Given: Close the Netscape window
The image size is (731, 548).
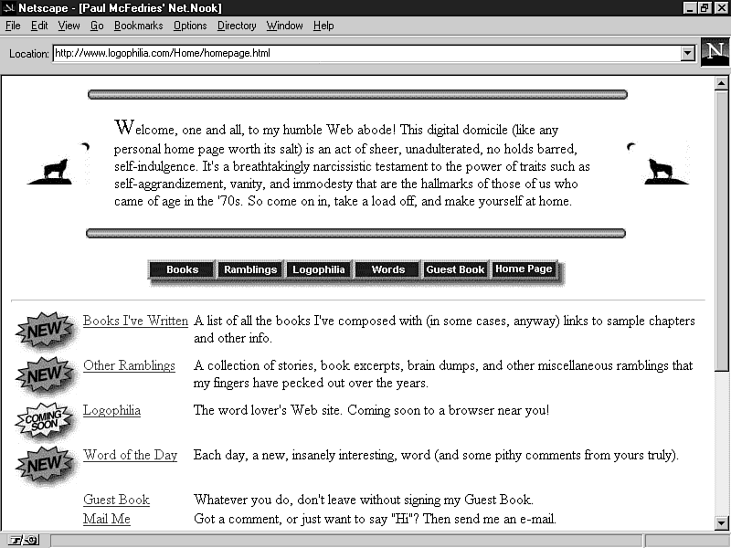Looking at the screenshot, I should tap(721, 8).
